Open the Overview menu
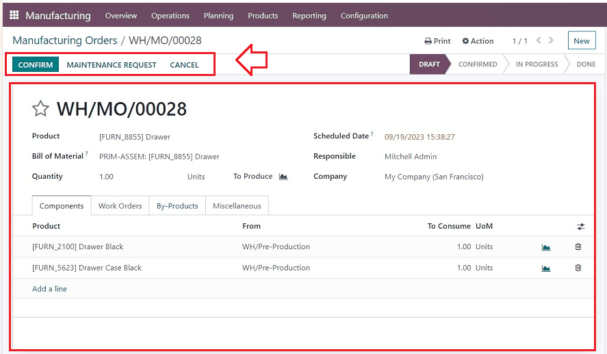Viewport: 607px width, 354px height. [x=121, y=16]
